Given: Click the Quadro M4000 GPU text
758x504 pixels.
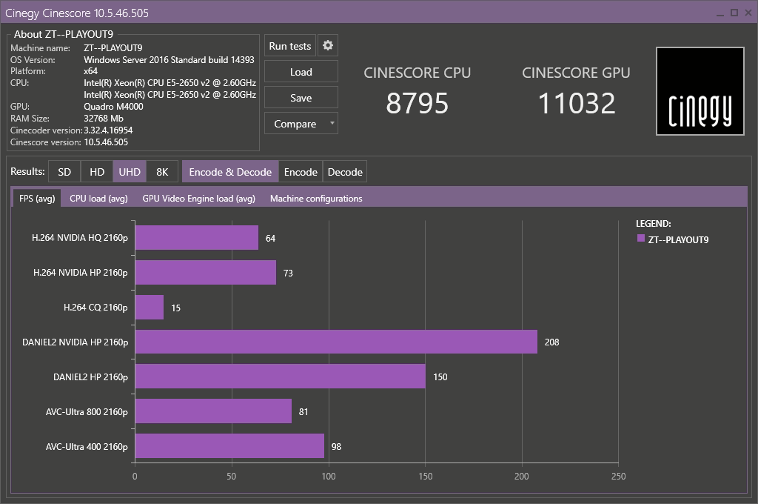Looking at the screenshot, I should pos(113,107).
